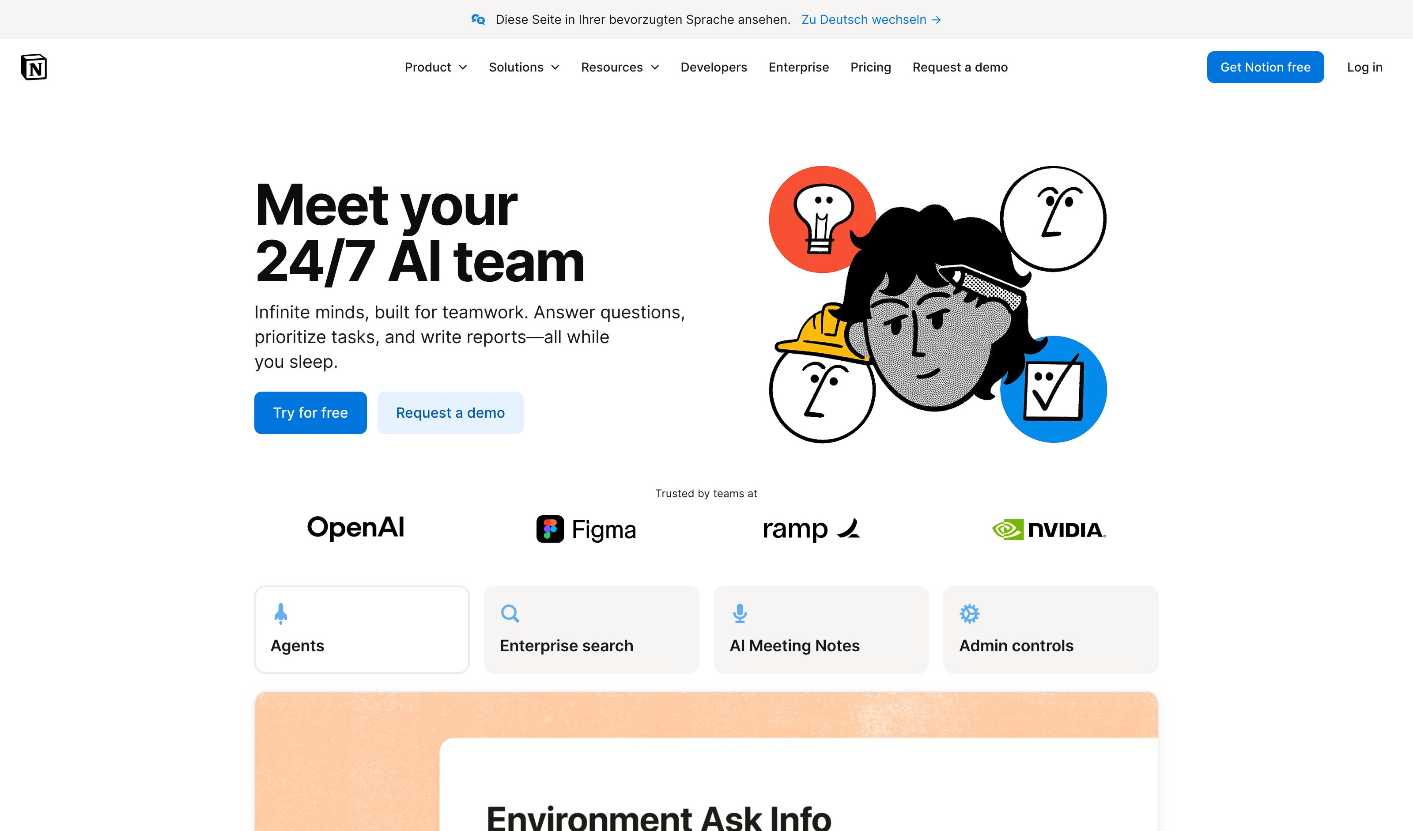Image resolution: width=1413 pixels, height=831 pixels.
Task: Select the Admin controls feature tab
Action: tap(1050, 629)
